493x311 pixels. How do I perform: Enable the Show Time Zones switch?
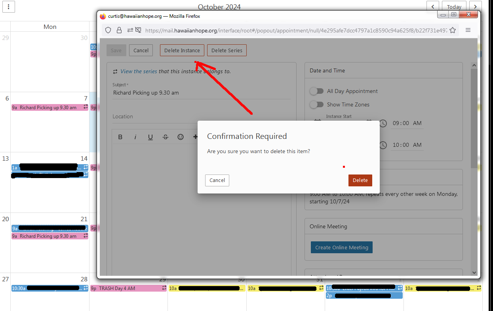coord(316,104)
